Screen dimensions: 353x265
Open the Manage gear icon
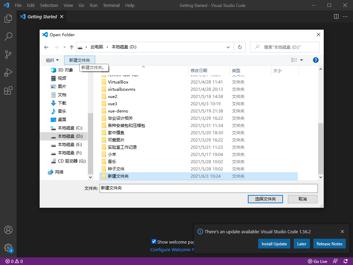8,247
